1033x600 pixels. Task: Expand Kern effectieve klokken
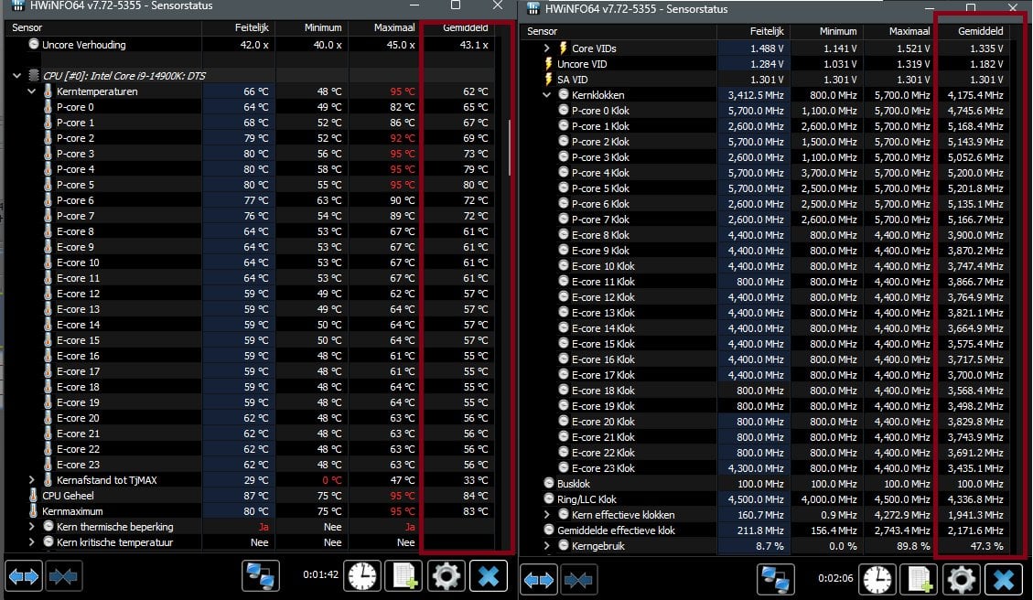[x=546, y=514]
